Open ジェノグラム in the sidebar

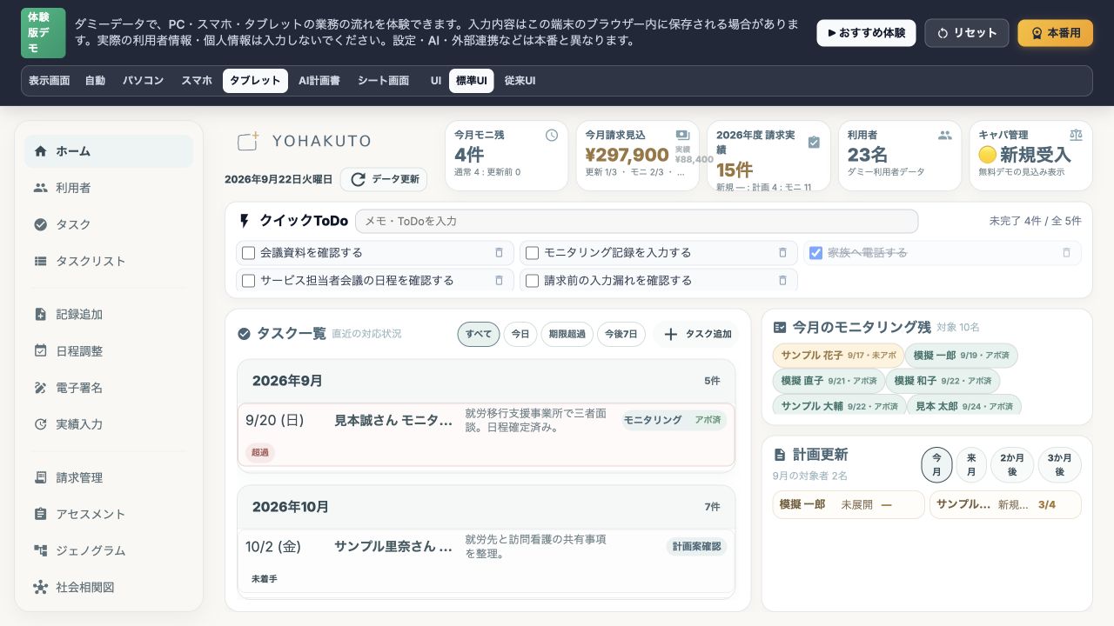(x=109, y=550)
